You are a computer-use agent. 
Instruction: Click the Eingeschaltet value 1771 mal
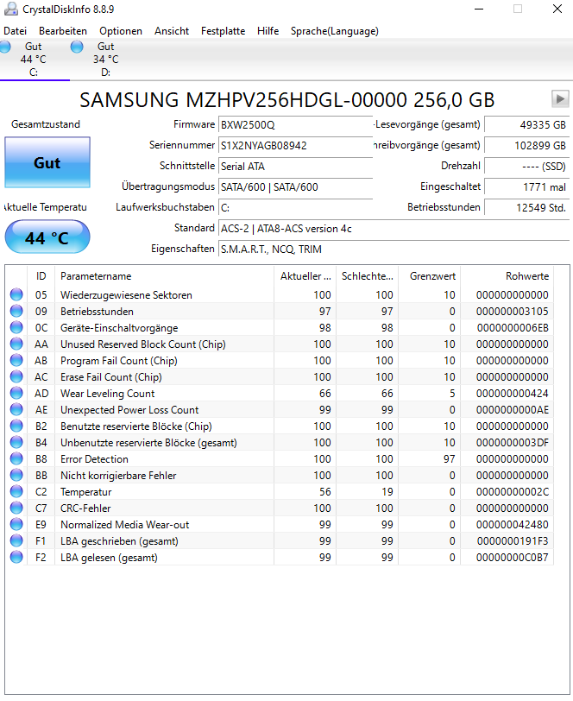[x=527, y=186]
